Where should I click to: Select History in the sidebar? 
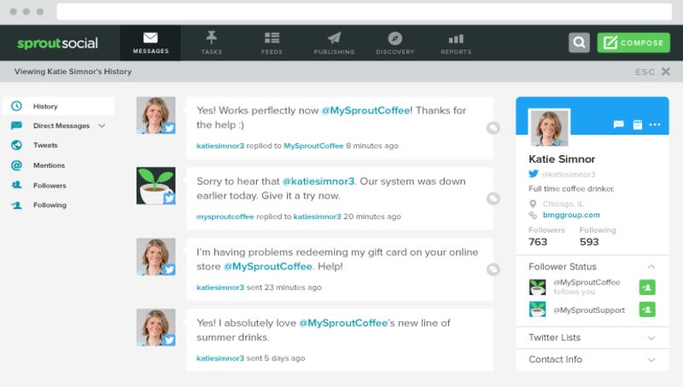(58, 106)
